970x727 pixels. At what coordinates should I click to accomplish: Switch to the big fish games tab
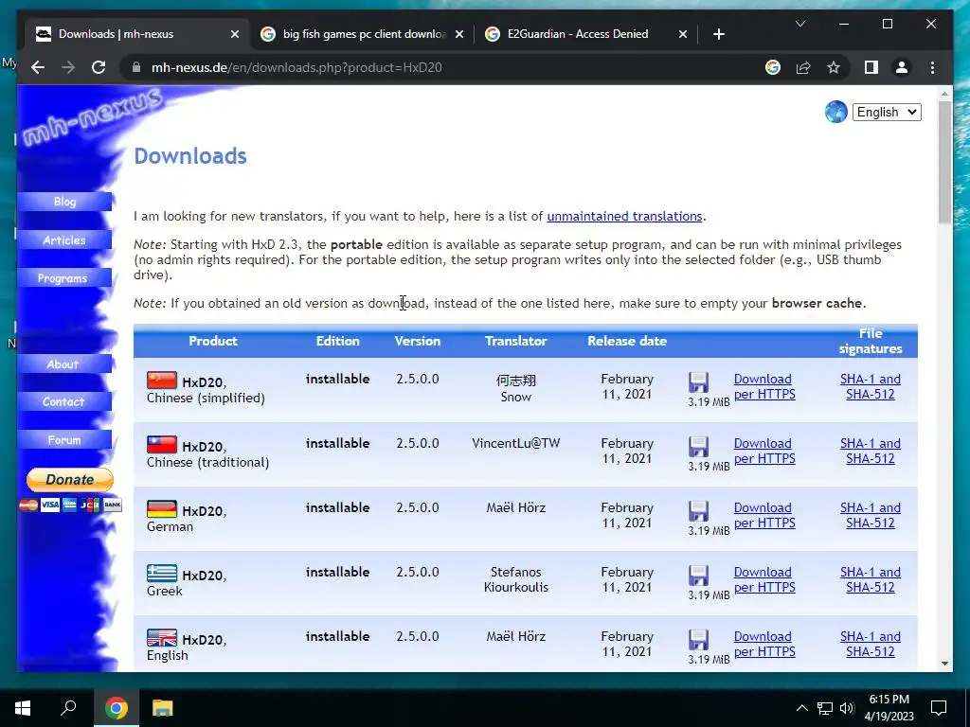pos(362,34)
